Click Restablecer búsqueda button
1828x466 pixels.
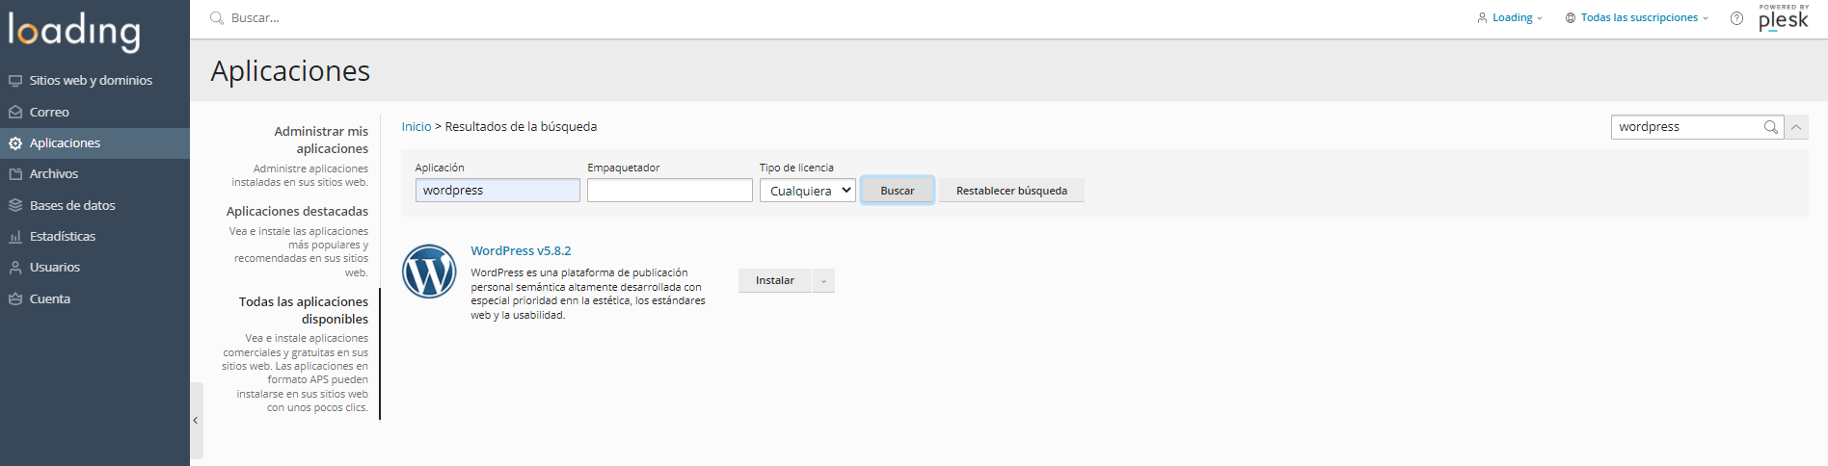click(x=1011, y=191)
